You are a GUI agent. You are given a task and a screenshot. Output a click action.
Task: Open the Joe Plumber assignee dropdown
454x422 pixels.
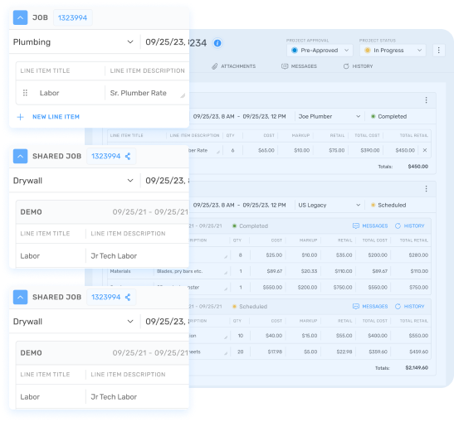click(330, 116)
